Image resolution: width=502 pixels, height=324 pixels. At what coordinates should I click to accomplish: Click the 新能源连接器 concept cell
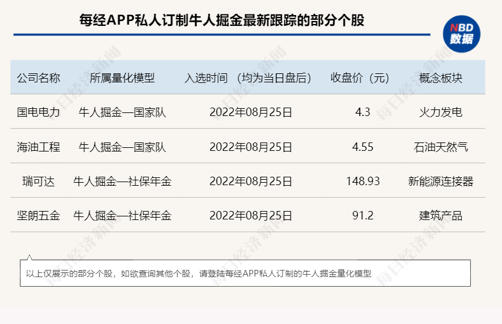(x=441, y=182)
